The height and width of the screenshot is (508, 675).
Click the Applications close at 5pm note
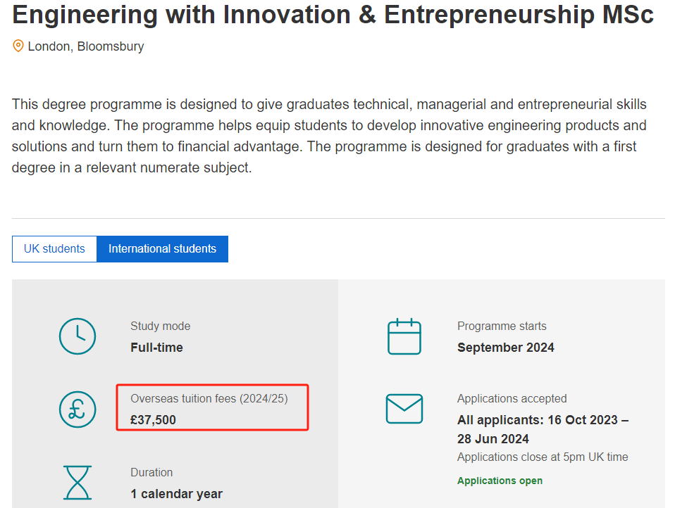click(543, 457)
